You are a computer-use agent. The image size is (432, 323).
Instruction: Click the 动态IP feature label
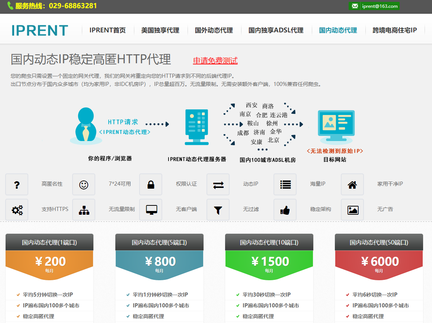pos(251,184)
